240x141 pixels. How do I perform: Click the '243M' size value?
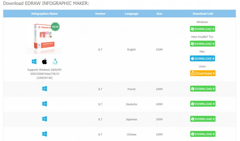tap(159, 50)
